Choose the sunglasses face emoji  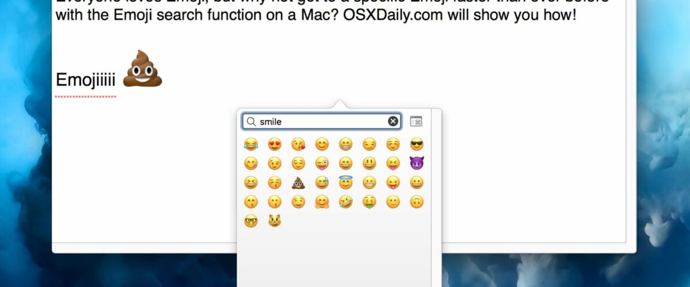pyautogui.click(x=417, y=145)
